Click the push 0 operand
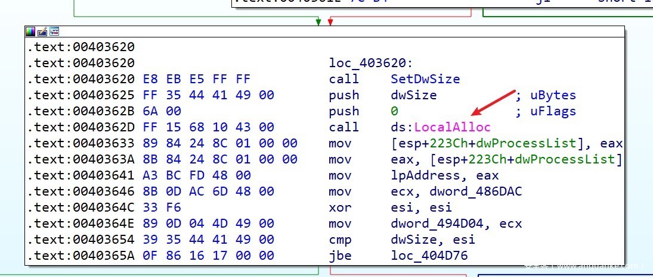This screenshot has height=277, width=653. pyautogui.click(x=394, y=111)
